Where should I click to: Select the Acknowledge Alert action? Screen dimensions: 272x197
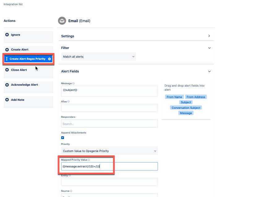tap(28, 87)
